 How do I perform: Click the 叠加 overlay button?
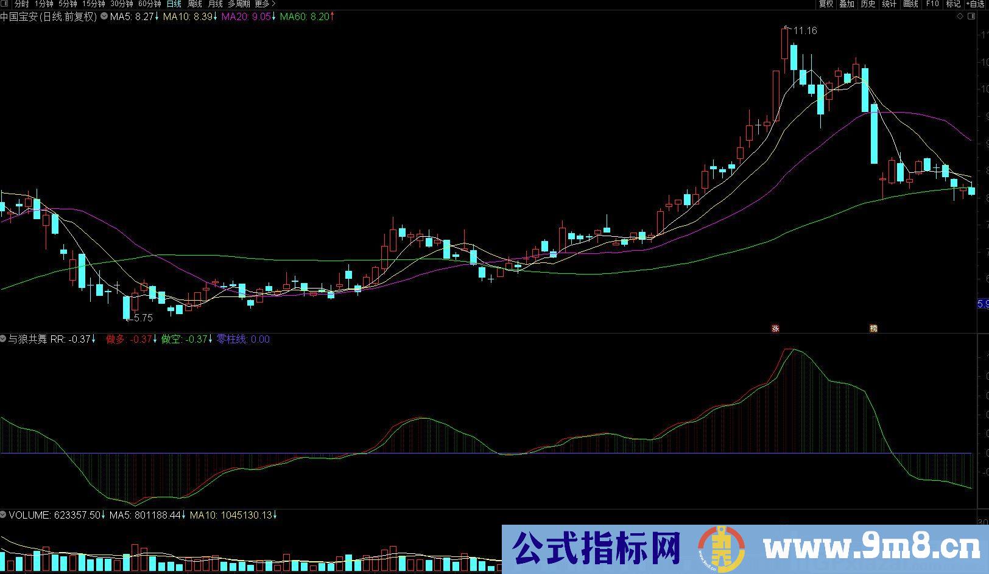(846, 4)
